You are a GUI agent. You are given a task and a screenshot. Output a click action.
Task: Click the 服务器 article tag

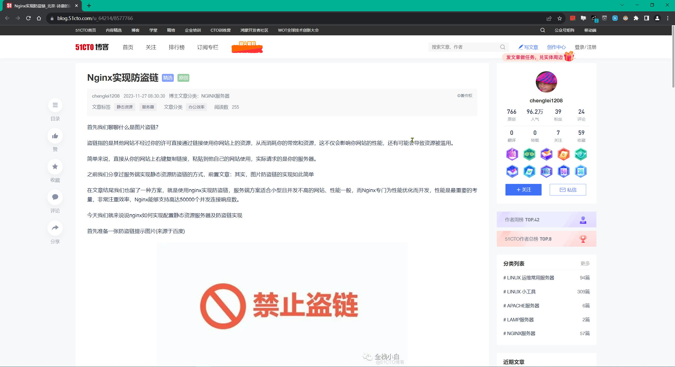(148, 107)
